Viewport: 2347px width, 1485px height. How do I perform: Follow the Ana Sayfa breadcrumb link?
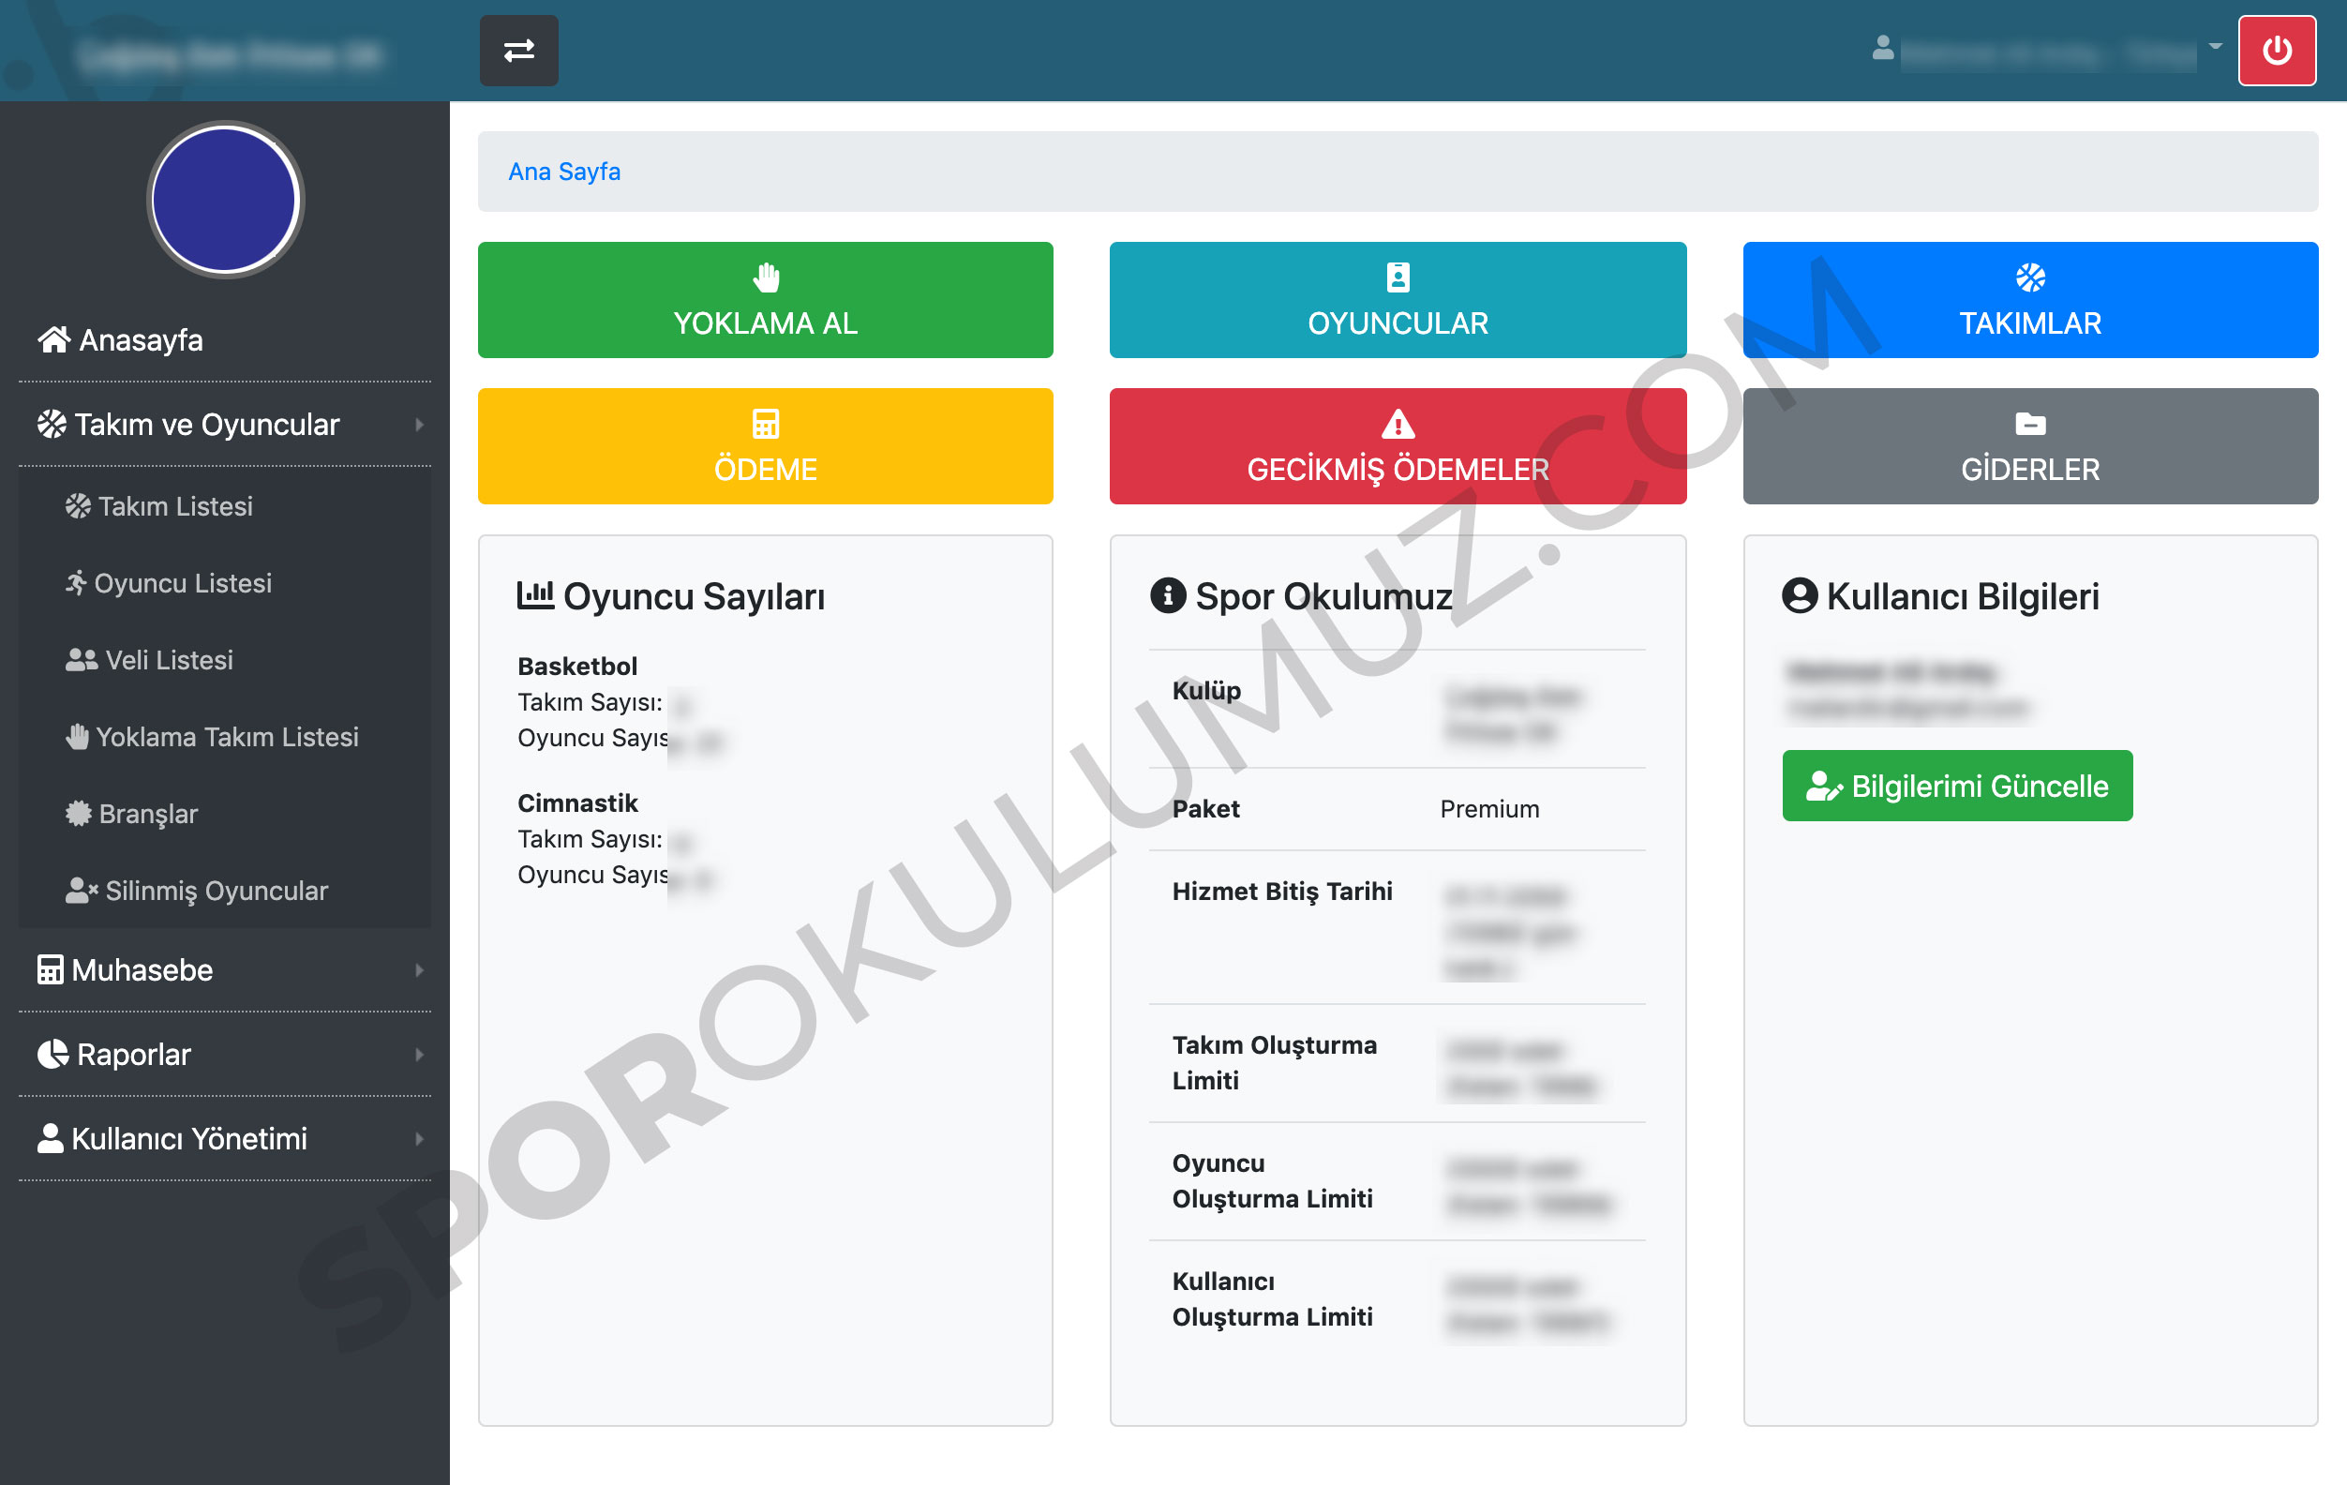click(564, 172)
